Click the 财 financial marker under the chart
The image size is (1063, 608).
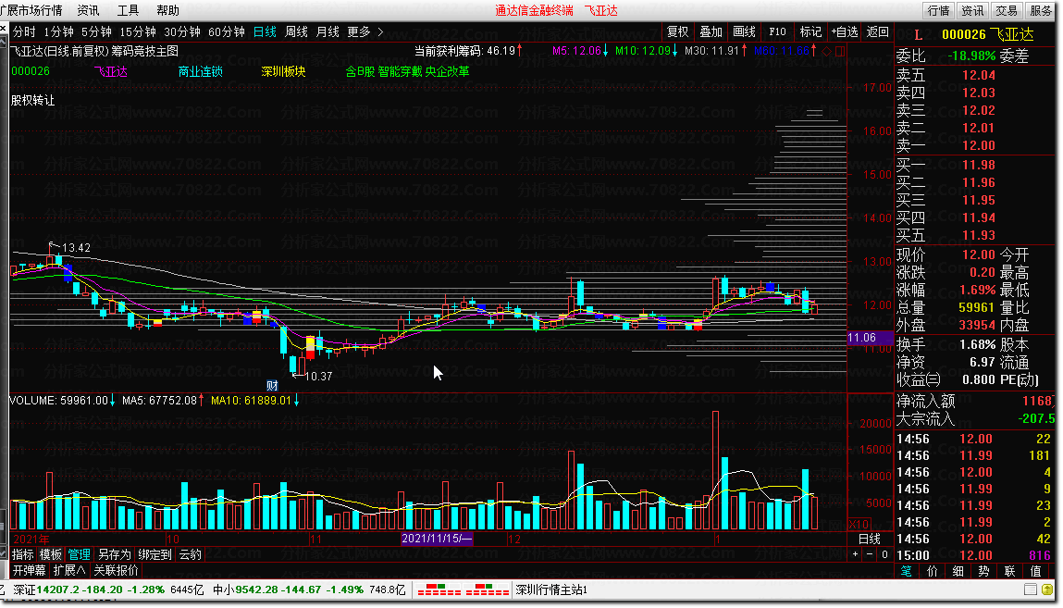(273, 386)
